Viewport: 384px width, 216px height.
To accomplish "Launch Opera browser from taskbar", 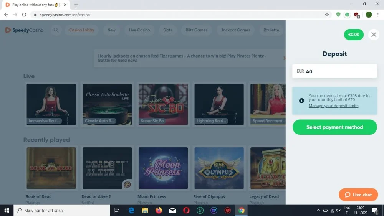I will [x=186, y=210].
